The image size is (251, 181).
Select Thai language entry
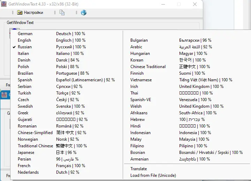[x=187, y=93]
